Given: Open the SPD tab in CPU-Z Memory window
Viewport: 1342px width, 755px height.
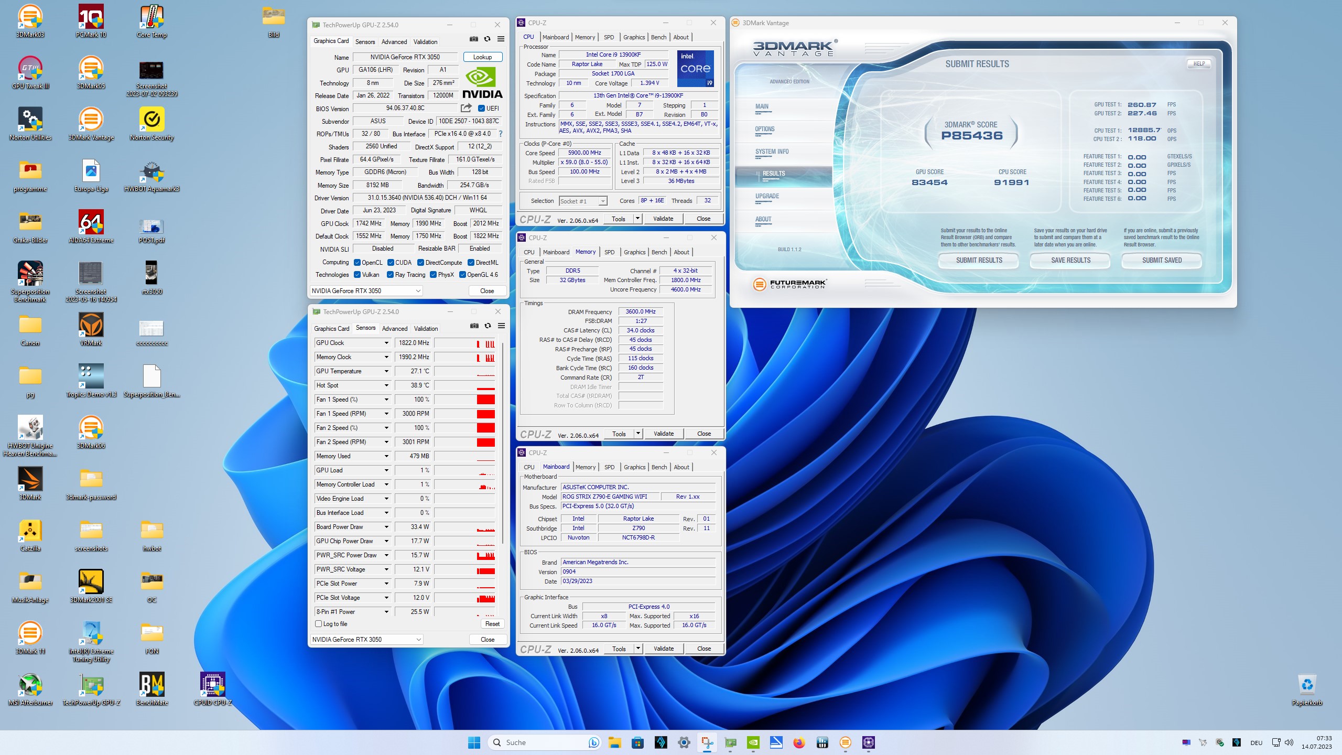Looking at the screenshot, I should point(609,252).
